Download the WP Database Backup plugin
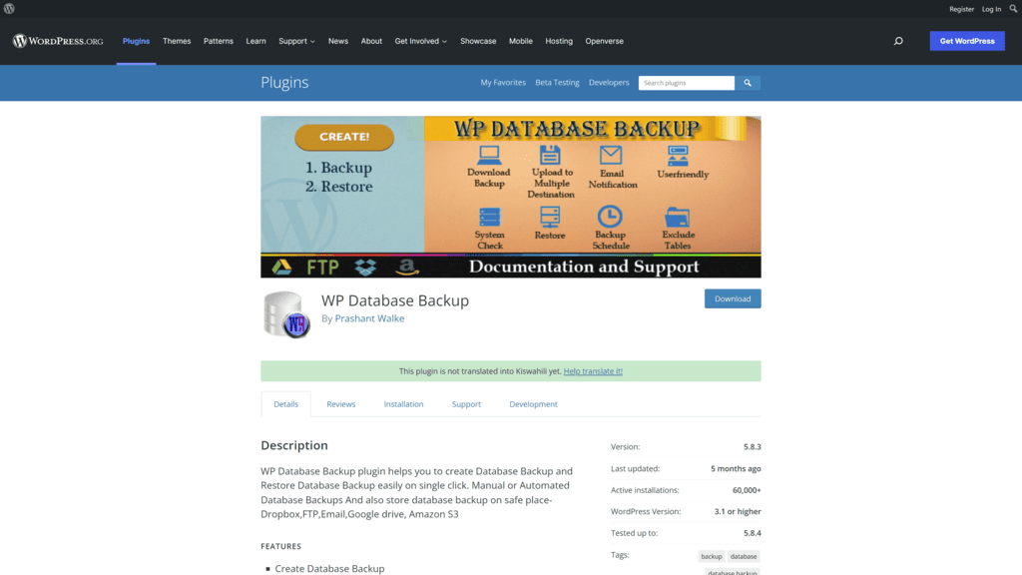The image size is (1022, 575). [733, 298]
